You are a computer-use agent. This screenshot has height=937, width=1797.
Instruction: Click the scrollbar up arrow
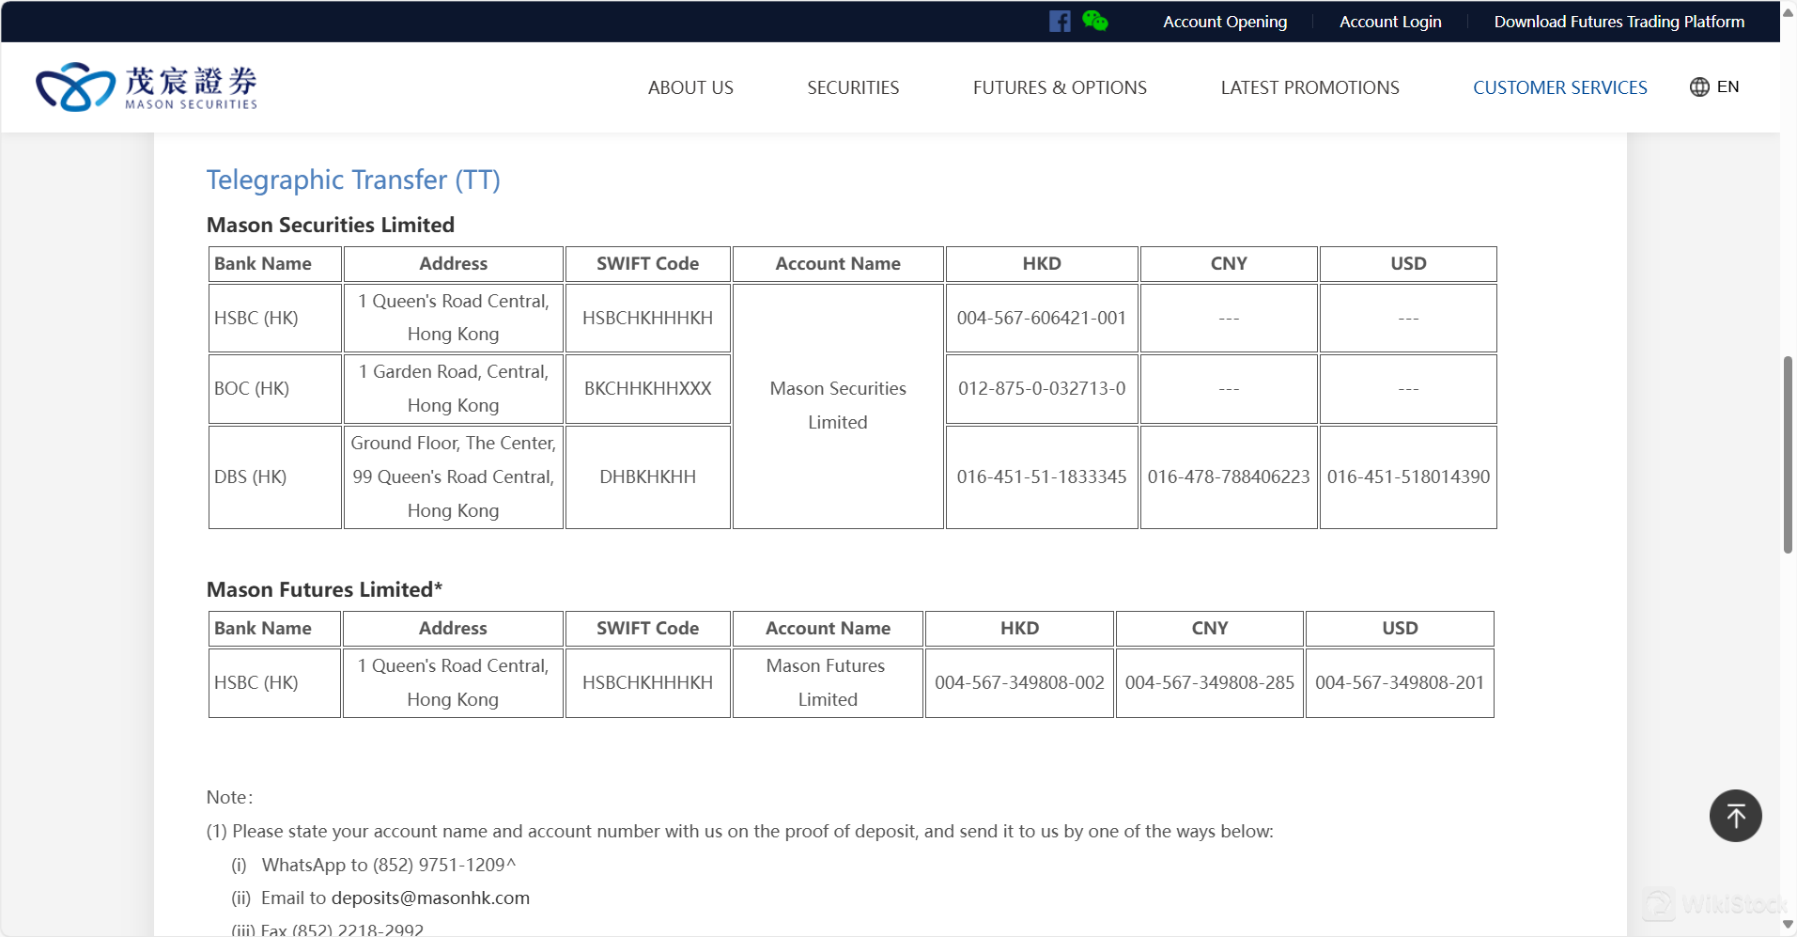pos(1788,12)
